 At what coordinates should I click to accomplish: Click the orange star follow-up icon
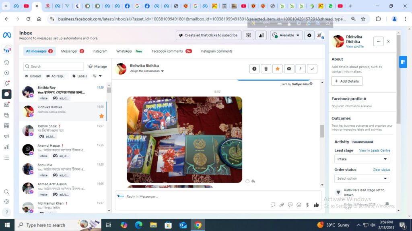(x=277, y=69)
